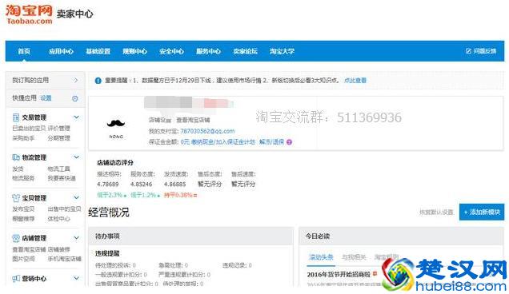Click the 4.86885 发货速度 score

(x=174, y=184)
